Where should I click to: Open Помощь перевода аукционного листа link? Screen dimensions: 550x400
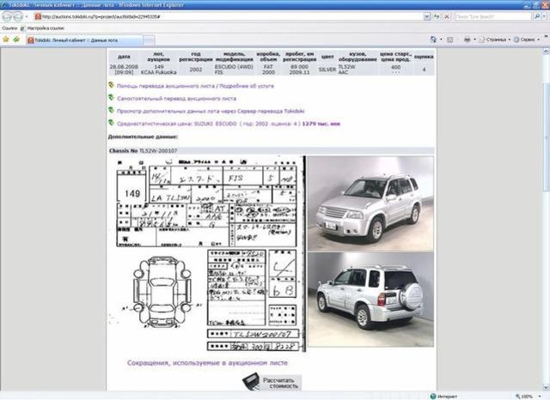coord(195,86)
